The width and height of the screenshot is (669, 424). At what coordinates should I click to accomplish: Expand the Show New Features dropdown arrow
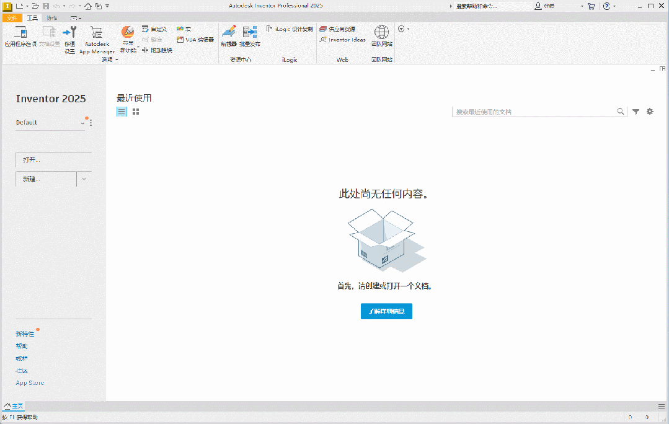pos(138,47)
